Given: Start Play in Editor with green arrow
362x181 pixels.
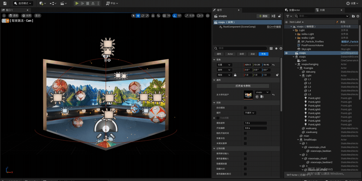Looking at the screenshot, I should (77, 3).
